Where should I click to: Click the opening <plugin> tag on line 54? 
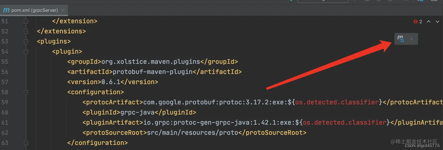pos(67,52)
